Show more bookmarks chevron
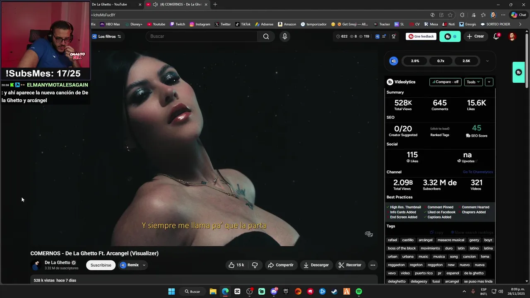 pos(520,24)
